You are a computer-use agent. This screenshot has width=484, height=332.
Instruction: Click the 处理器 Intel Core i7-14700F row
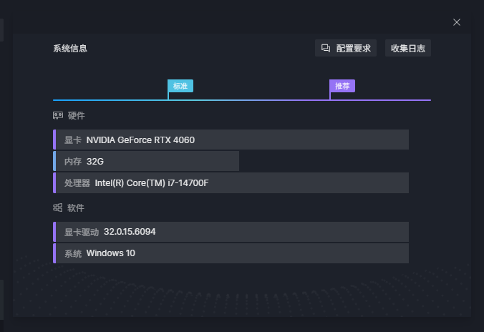tap(231, 183)
